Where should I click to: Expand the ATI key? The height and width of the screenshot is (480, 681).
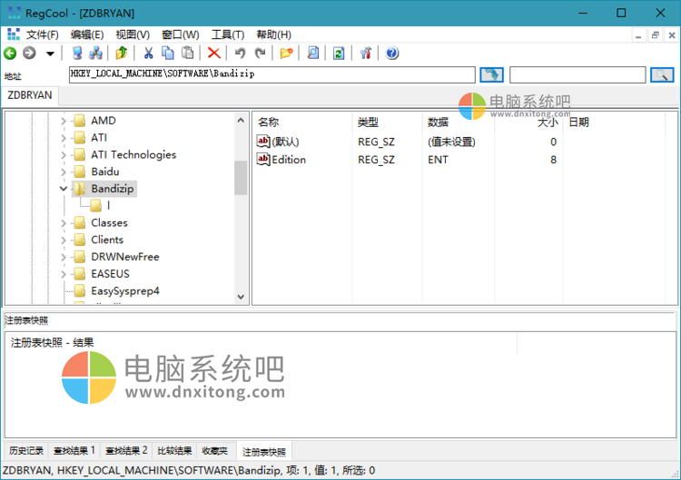coord(64,138)
